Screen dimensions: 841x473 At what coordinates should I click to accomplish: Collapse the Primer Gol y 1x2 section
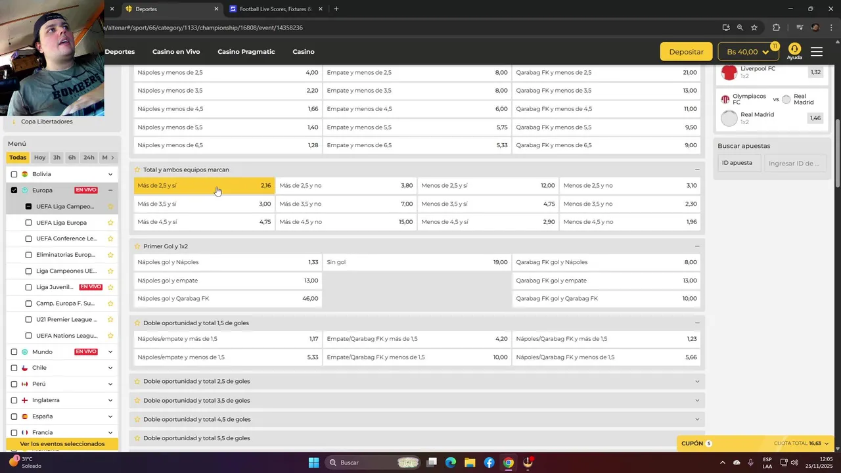pos(697,246)
